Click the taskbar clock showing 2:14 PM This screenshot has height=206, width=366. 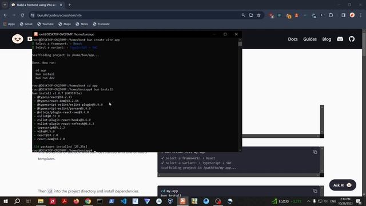tap(345, 201)
